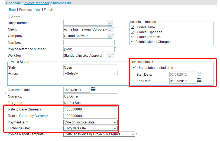Screen dimensions: 220x141
Task: Click the Start Date calendar icon
Action: pyautogui.click(x=199, y=74)
